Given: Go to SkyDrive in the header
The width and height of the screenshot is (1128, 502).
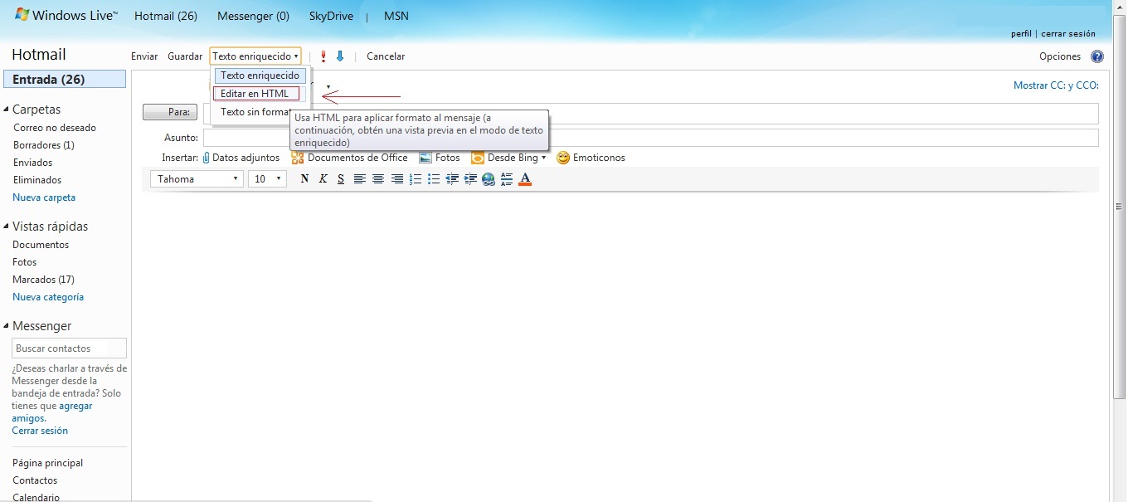Looking at the screenshot, I should (x=331, y=16).
